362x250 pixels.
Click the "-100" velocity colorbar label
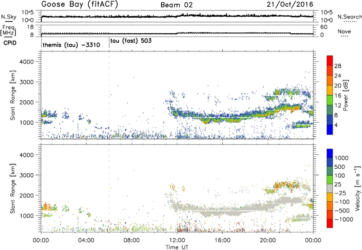click(x=342, y=202)
